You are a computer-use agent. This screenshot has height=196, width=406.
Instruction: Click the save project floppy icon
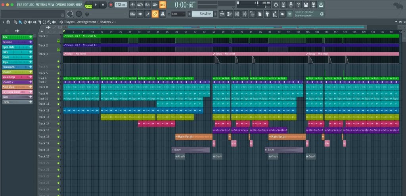[305, 5]
